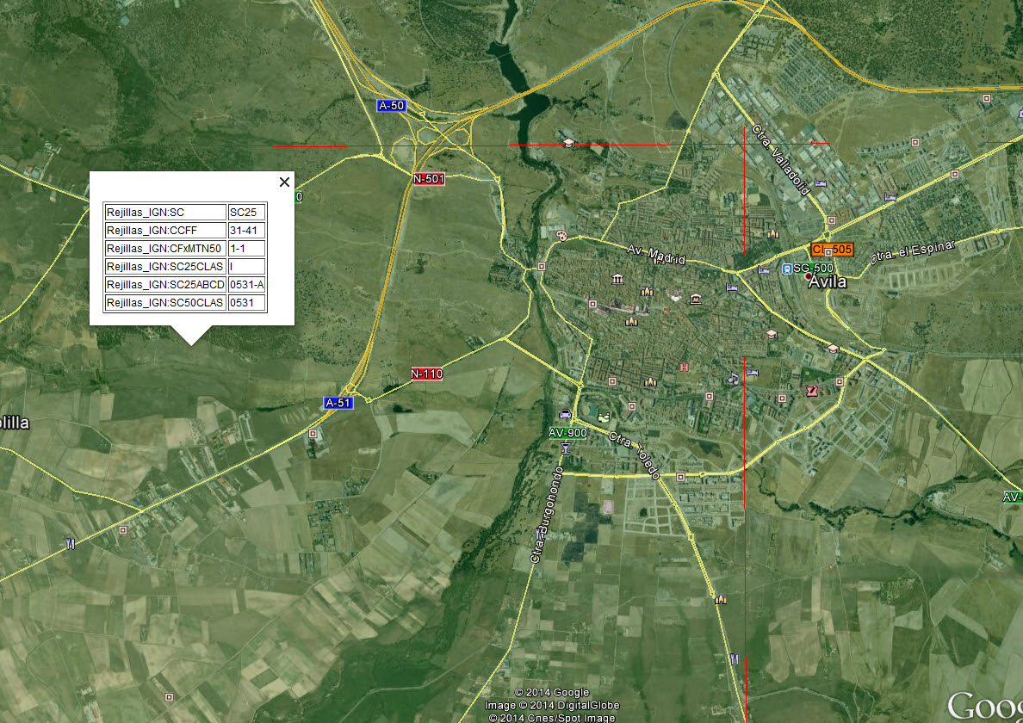The height and width of the screenshot is (723, 1023).
Task: Click the Ávila city place label
Action: coord(828,281)
